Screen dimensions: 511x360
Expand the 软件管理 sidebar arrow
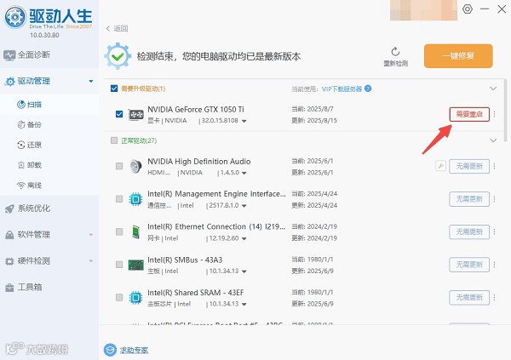point(91,235)
